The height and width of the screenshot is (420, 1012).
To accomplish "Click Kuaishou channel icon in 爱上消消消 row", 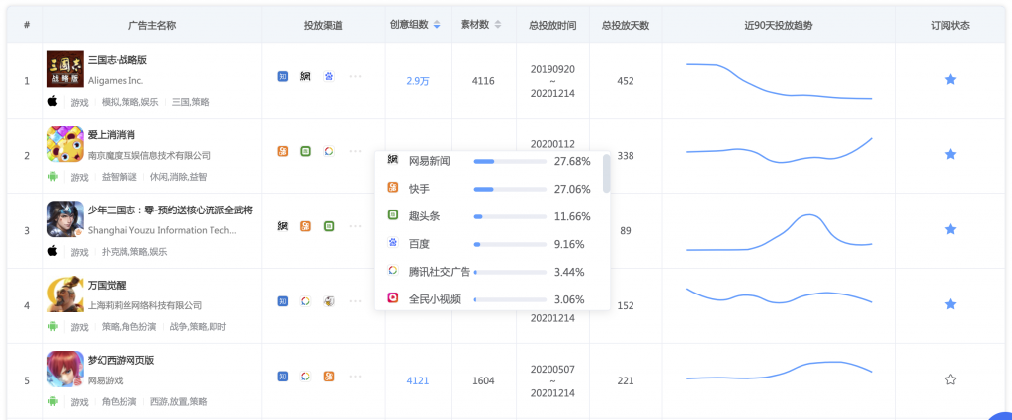I will (x=282, y=151).
